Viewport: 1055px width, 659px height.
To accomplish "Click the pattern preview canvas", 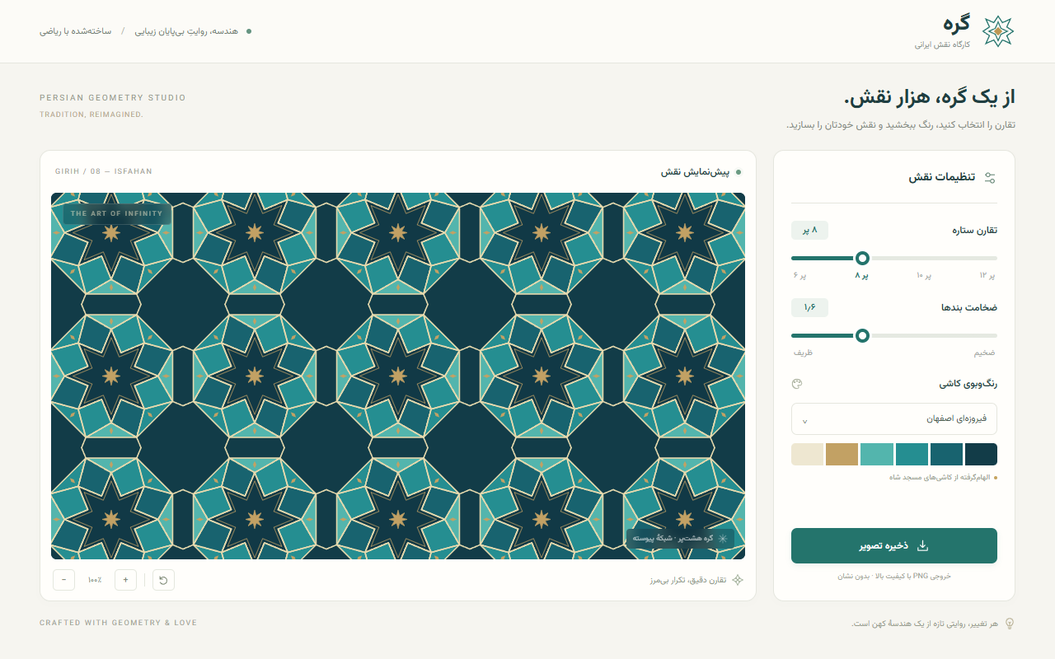I will click(x=398, y=376).
